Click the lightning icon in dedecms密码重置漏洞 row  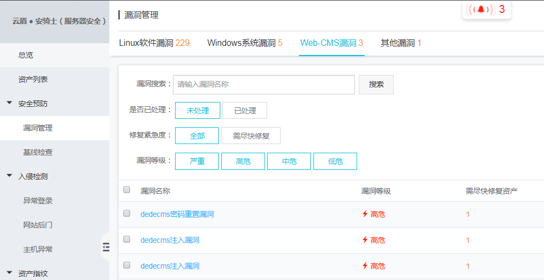coord(365,214)
